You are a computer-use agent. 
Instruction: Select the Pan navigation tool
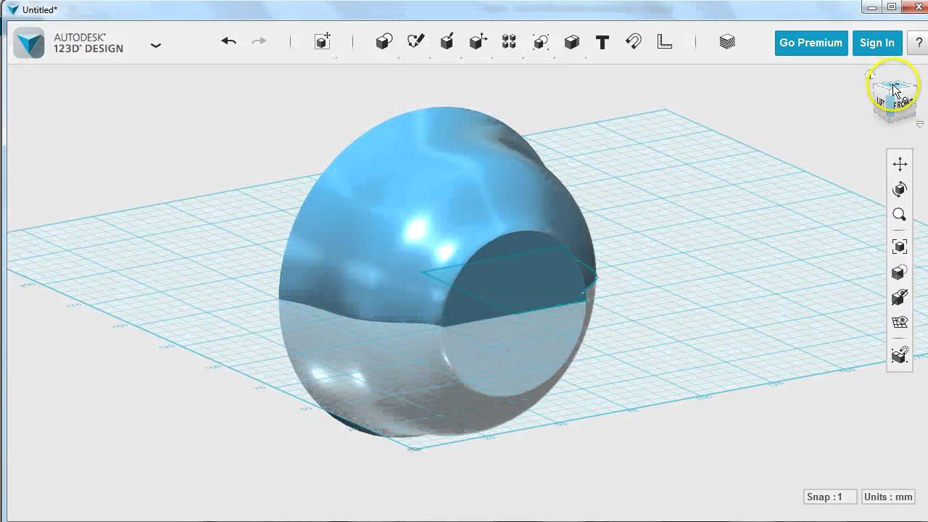(x=900, y=165)
